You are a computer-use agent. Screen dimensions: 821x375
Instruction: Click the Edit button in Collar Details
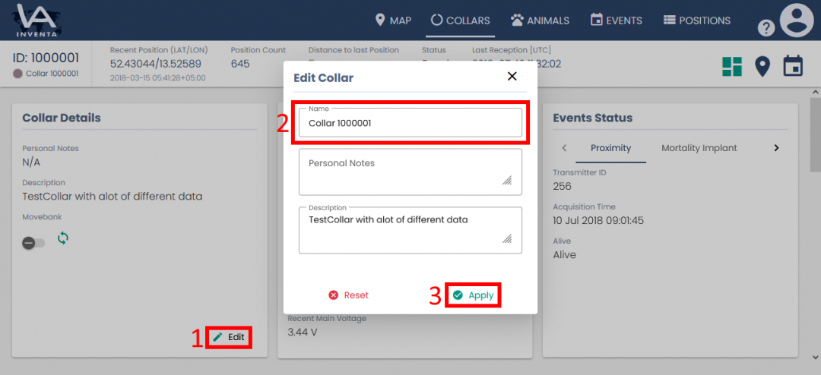point(229,336)
